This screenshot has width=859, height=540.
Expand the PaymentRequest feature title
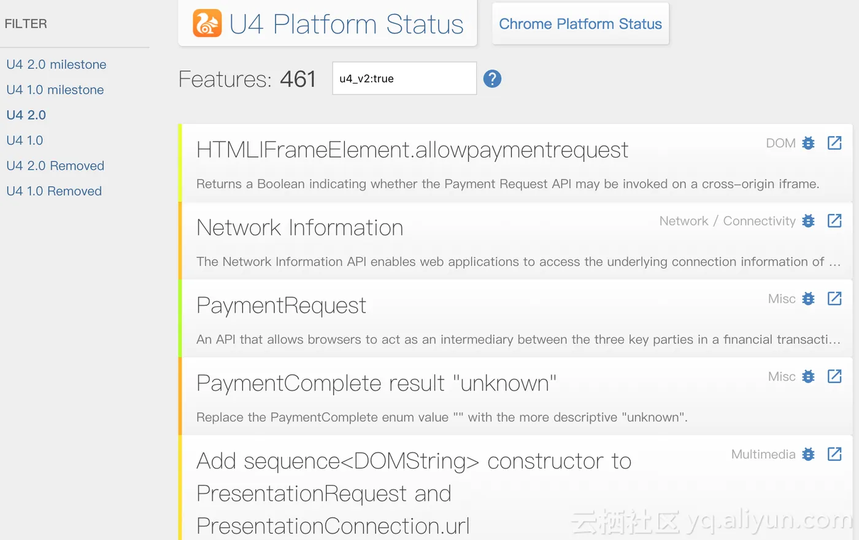click(x=282, y=305)
